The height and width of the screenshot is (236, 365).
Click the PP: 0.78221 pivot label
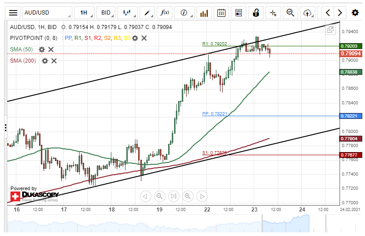pos(215,114)
